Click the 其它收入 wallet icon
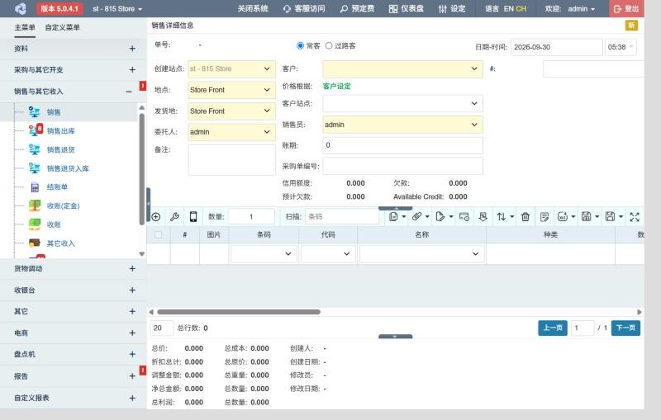The width and height of the screenshot is (661, 420). click(35, 243)
